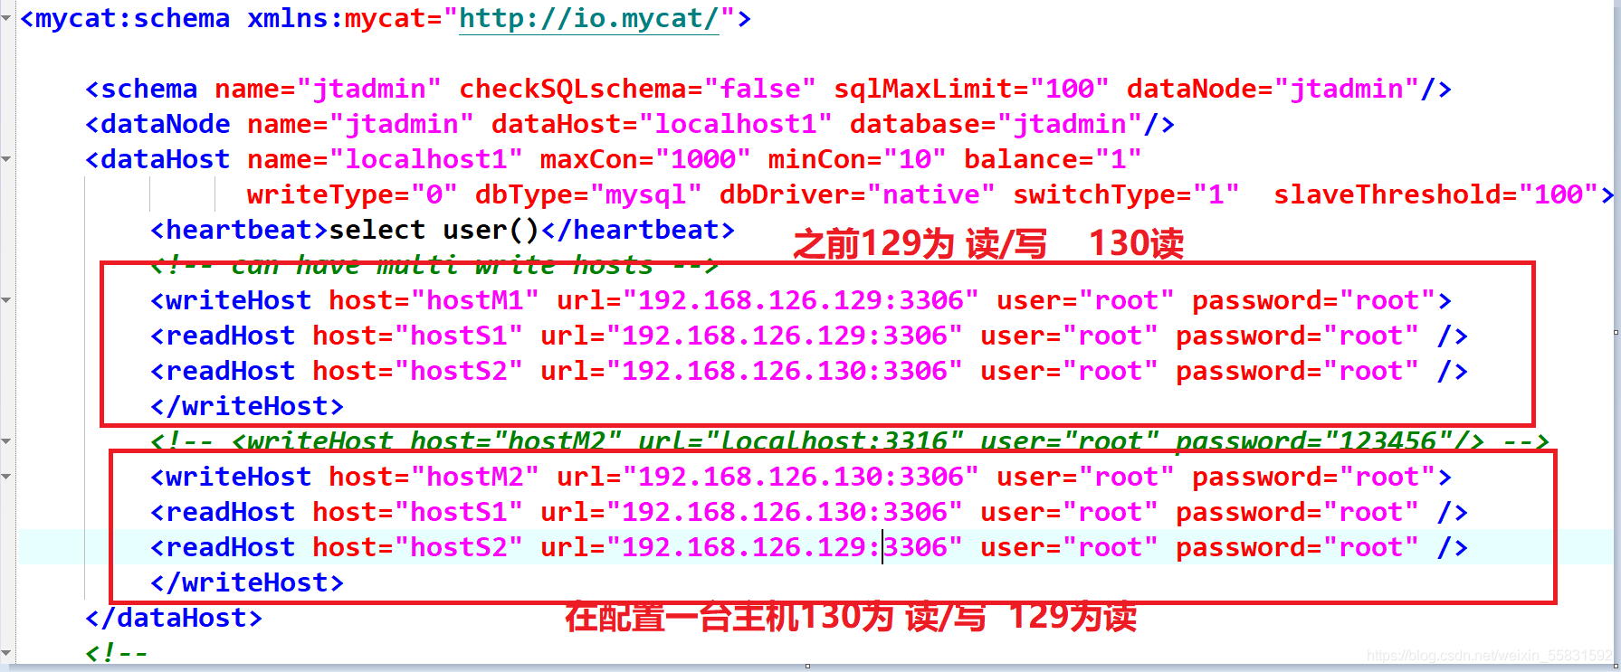The image size is (1621, 672).
Task: Click the slaveThreshold="100" attribute
Action: coord(1435,194)
